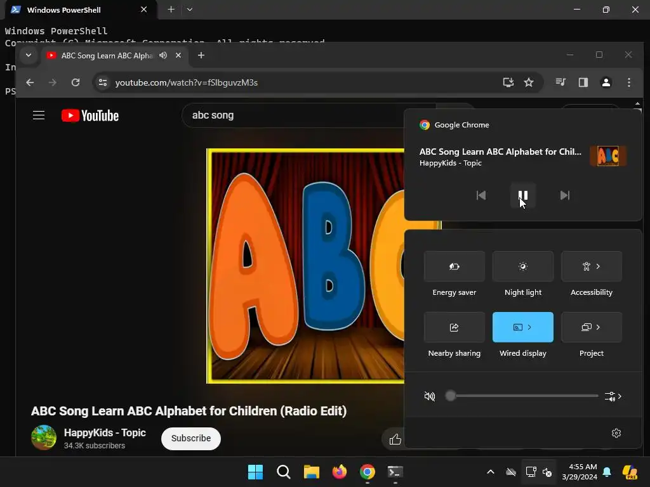The width and height of the screenshot is (650, 487).
Task: Click the ABC song video player
Action: pyautogui.click(x=305, y=266)
